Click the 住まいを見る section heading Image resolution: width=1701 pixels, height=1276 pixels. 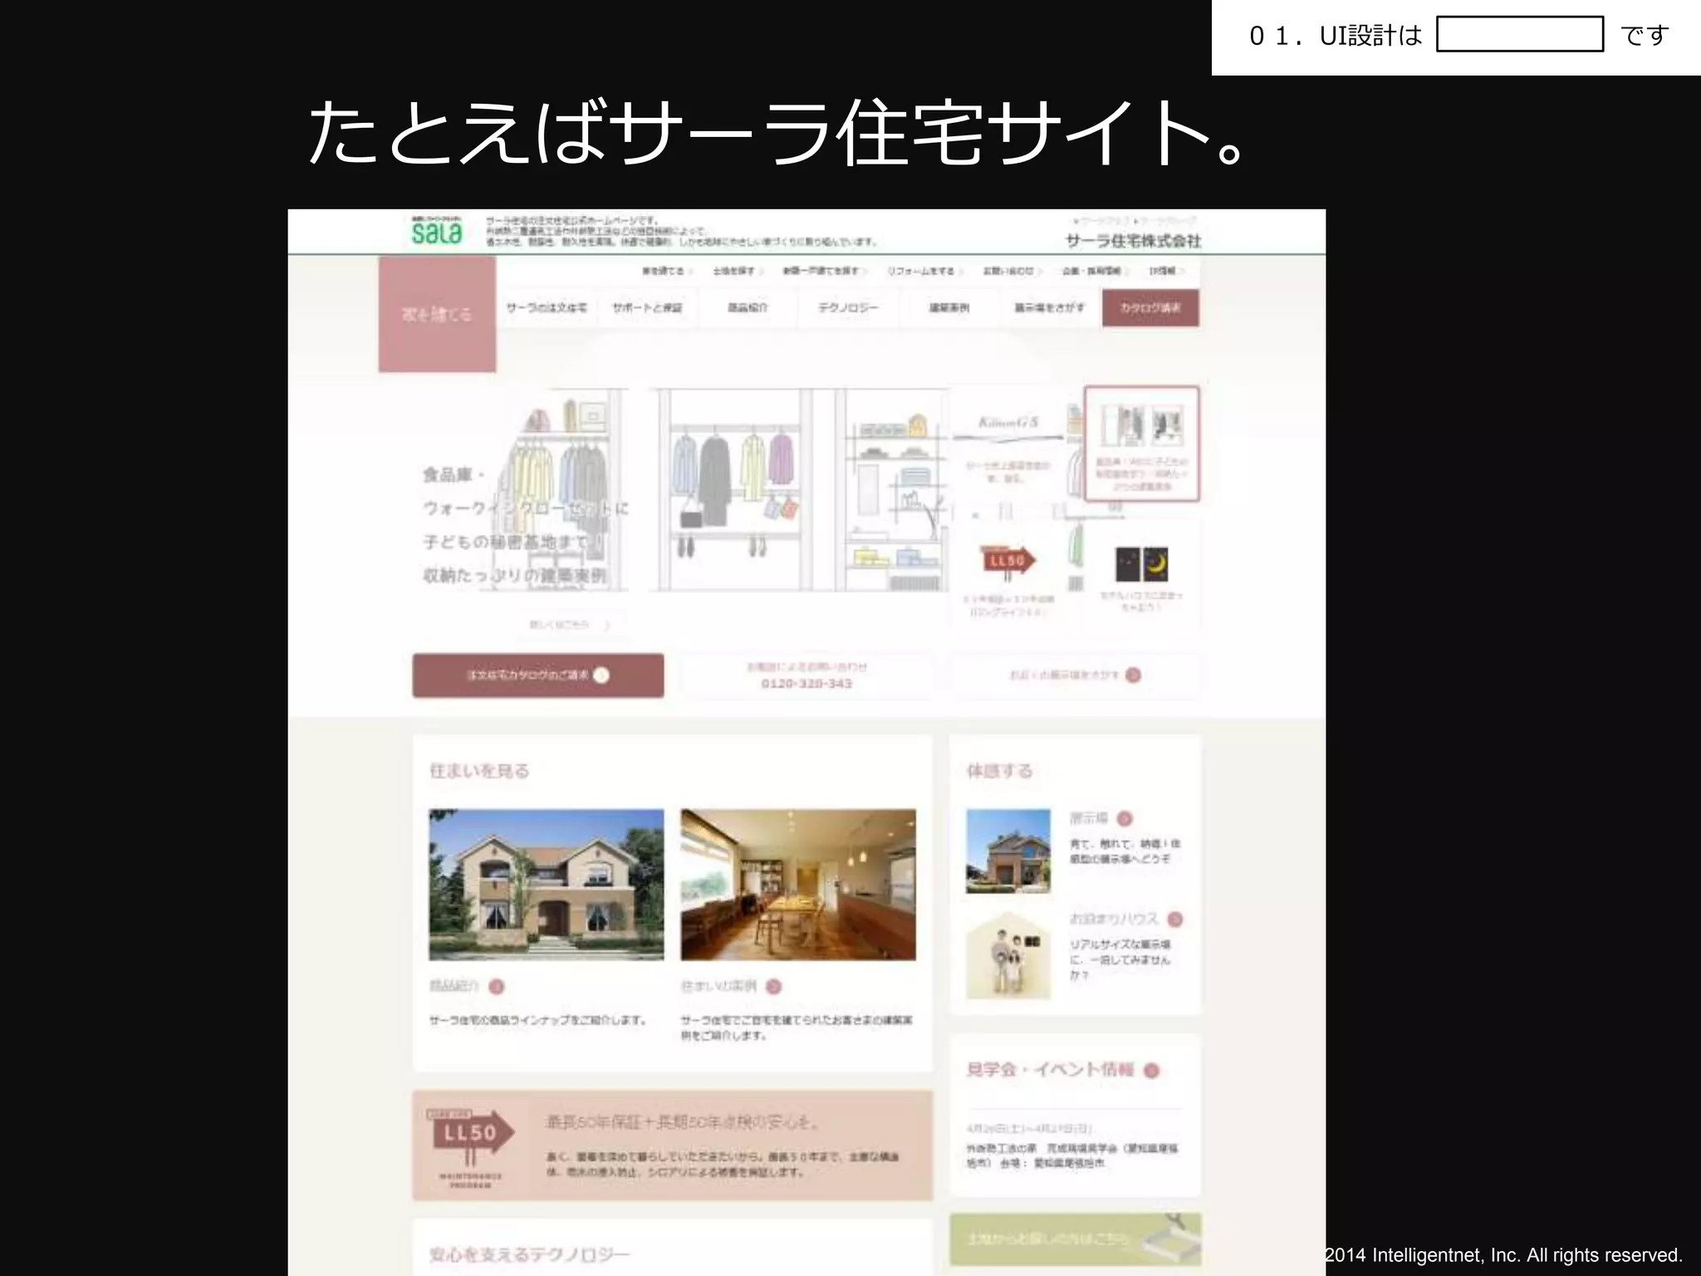pyautogui.click(x=479, y=771)
